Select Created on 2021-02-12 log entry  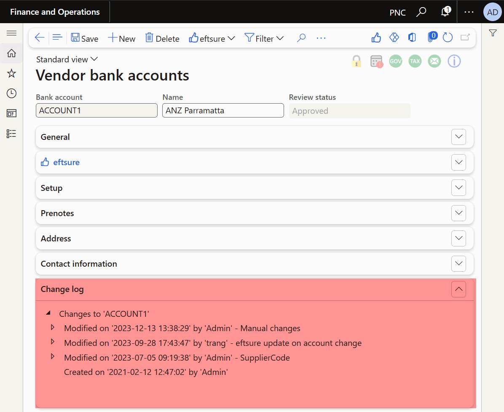coord(146,372)
